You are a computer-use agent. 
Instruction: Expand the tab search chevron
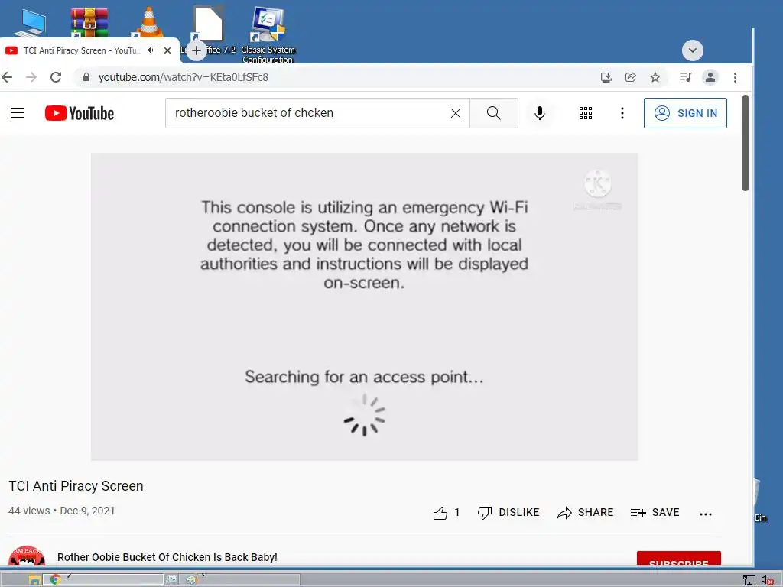(x=693, y=50)
